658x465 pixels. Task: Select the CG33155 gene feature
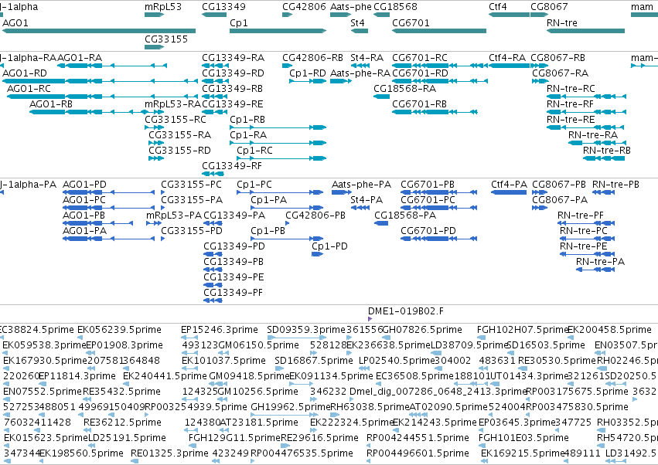point(154,47)
